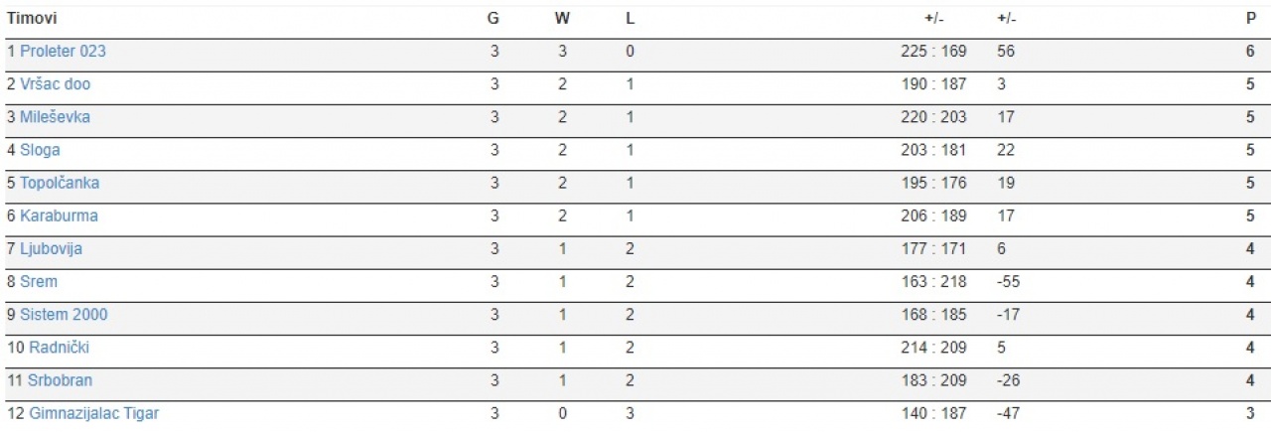Image resolution: width=1271 pixels, height=432 pixels.
Task: Open Sistem 2000 team page
Action: point(64,315)
